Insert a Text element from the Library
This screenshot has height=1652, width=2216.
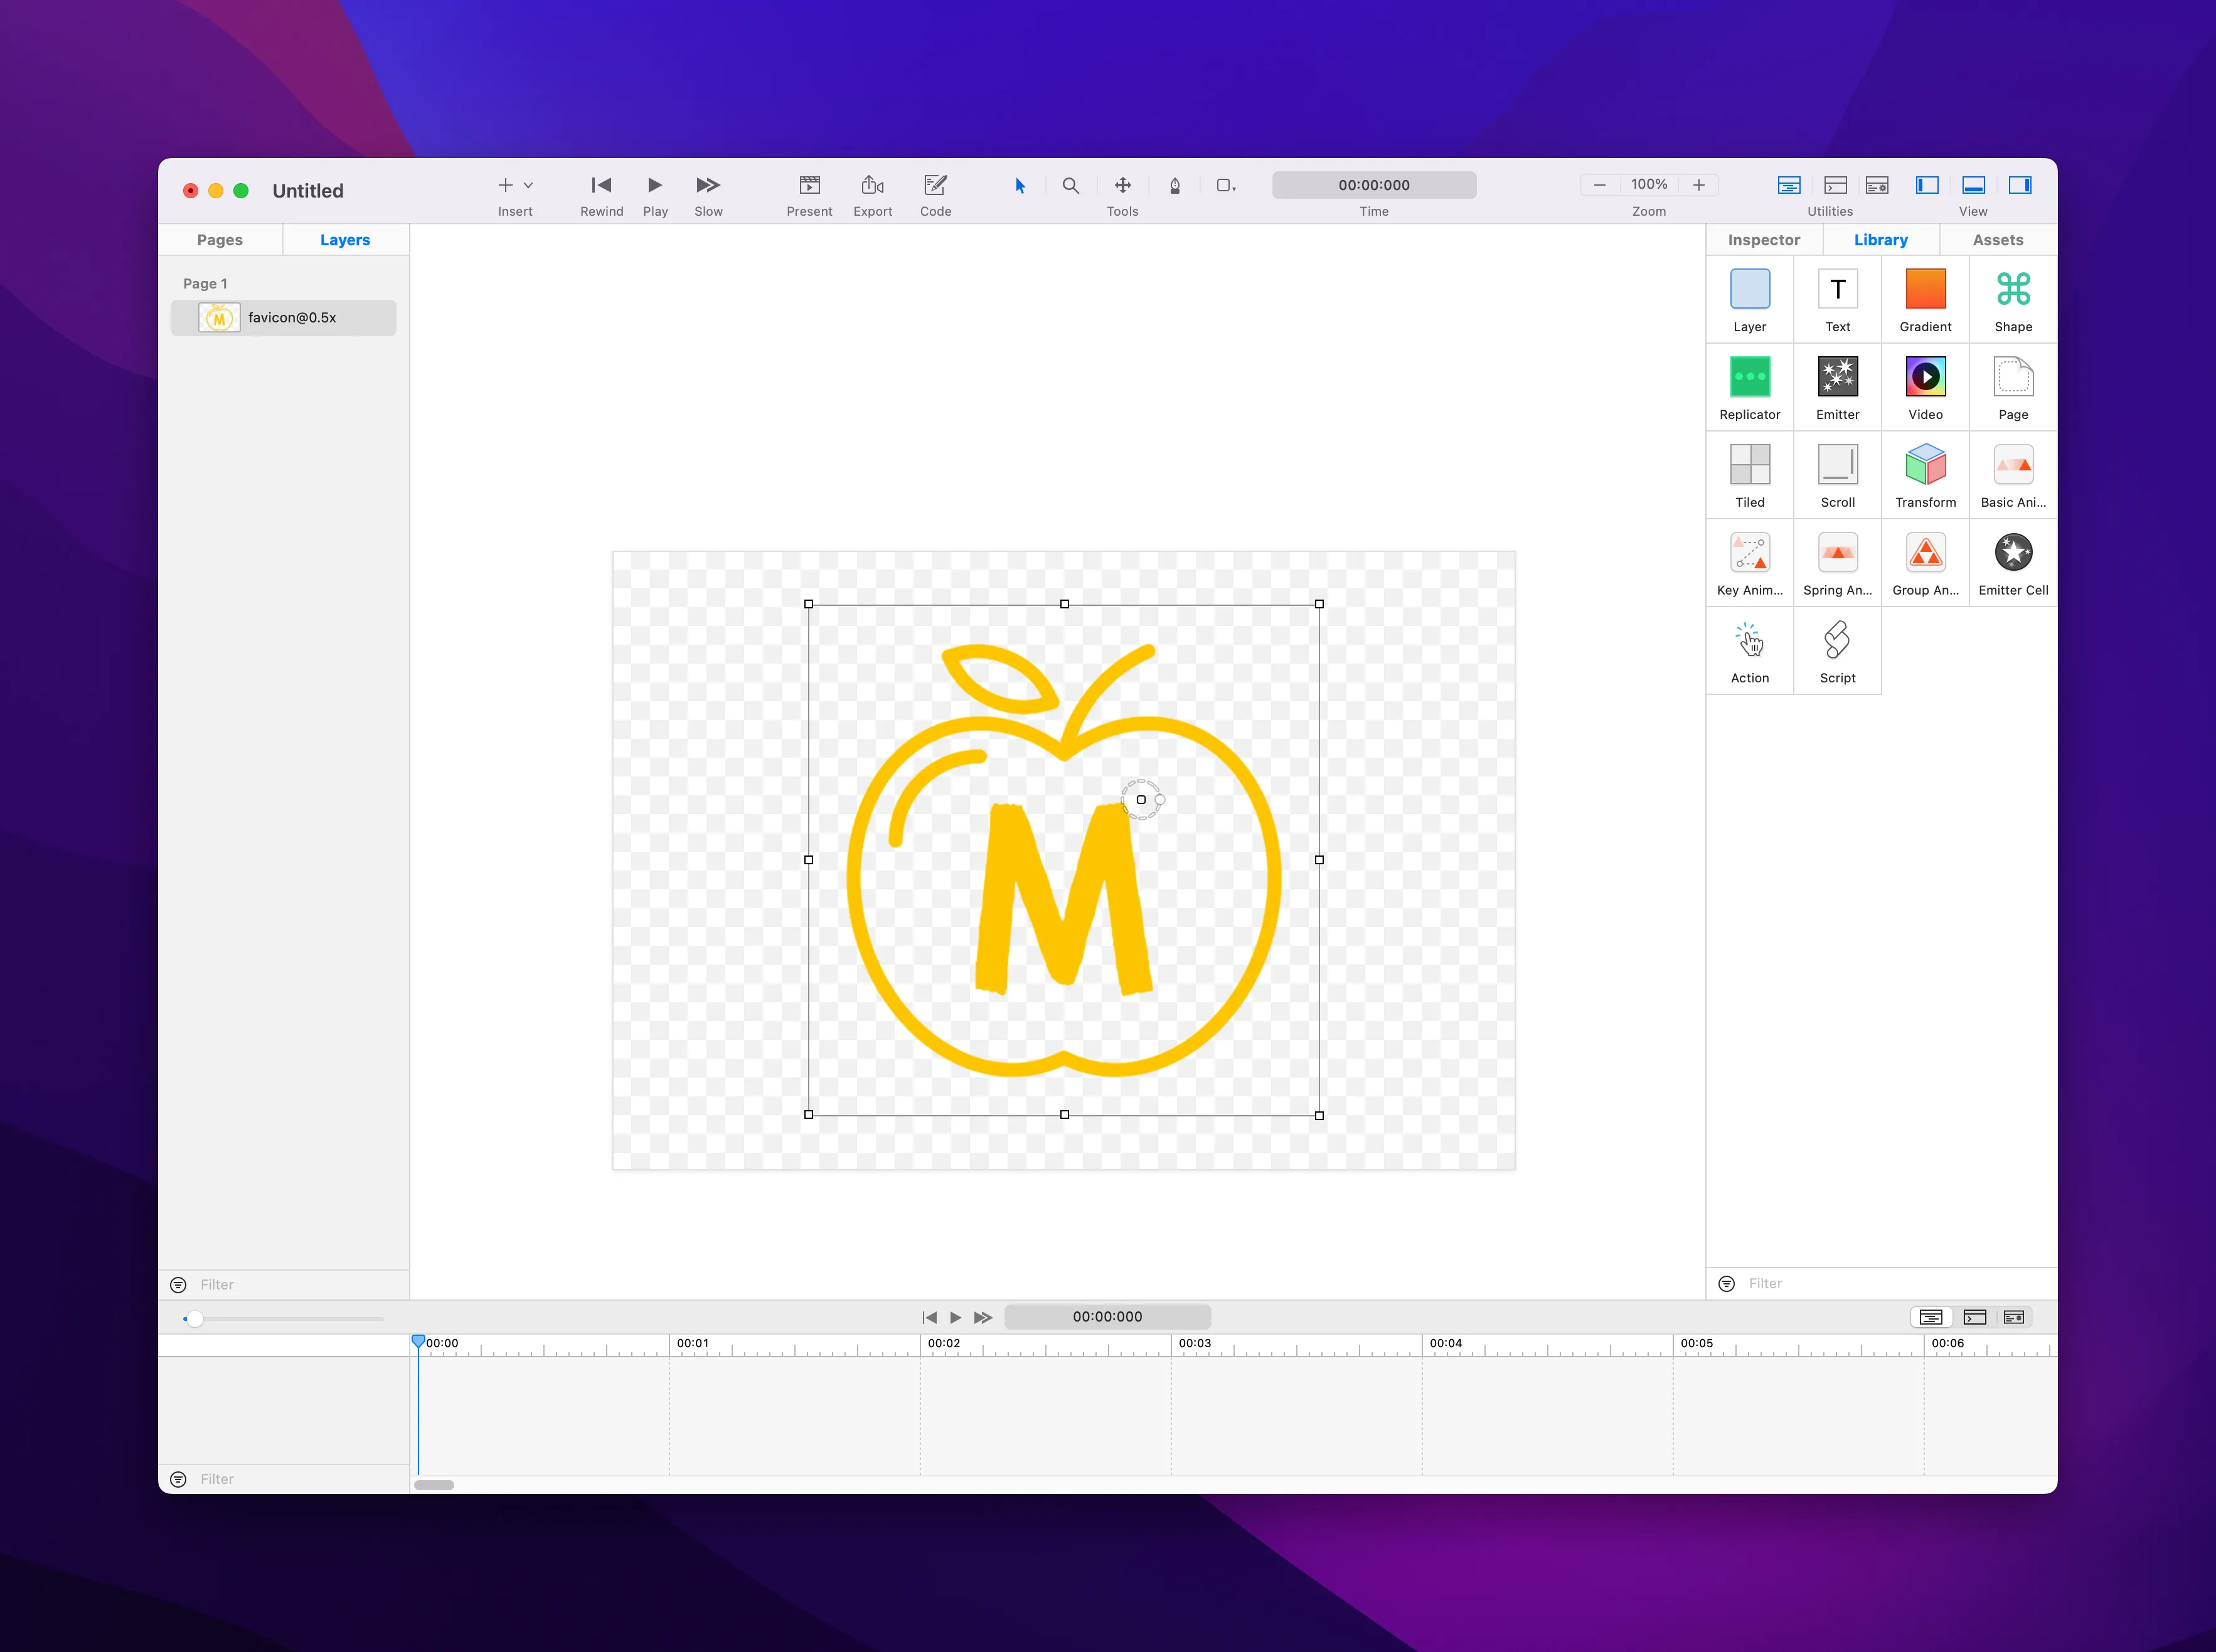coord(1838,299)
